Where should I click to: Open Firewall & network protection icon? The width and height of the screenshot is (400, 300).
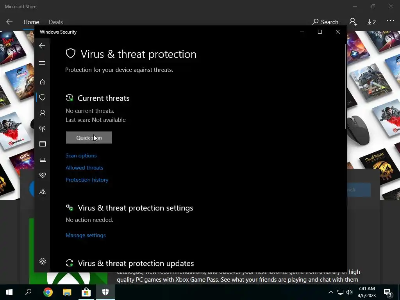42,128
